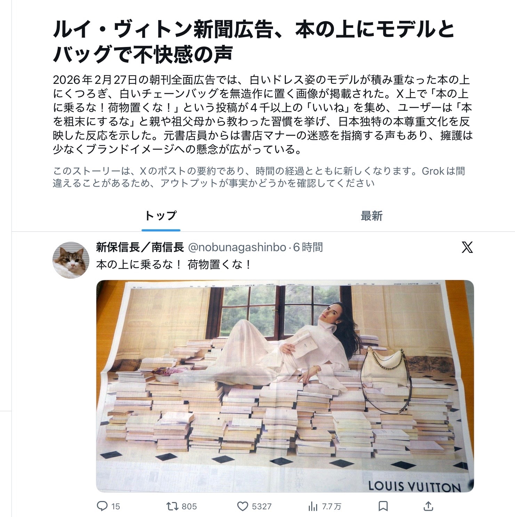
Task: Click the reply speech bubble icon
Action: point(102,506)
